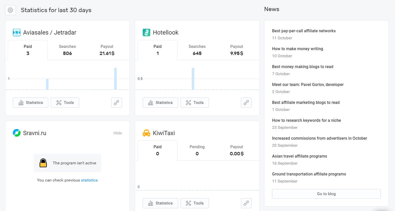Screen dimensions: 395x211
Task: Open the link icon for KiwiTaxi
Action: [x=246, y=203]
